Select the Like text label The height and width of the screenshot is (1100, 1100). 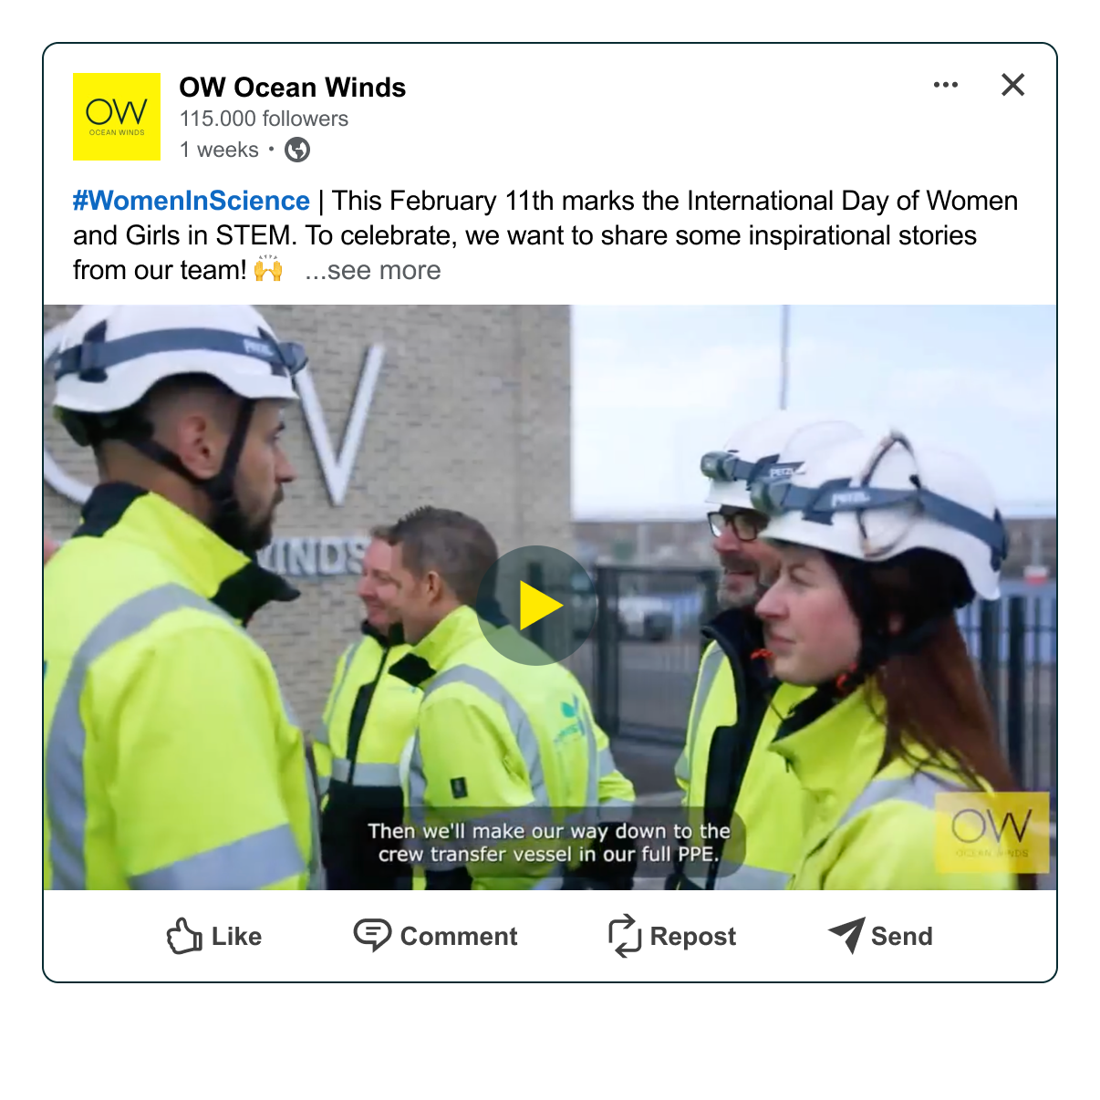[237, 937]
